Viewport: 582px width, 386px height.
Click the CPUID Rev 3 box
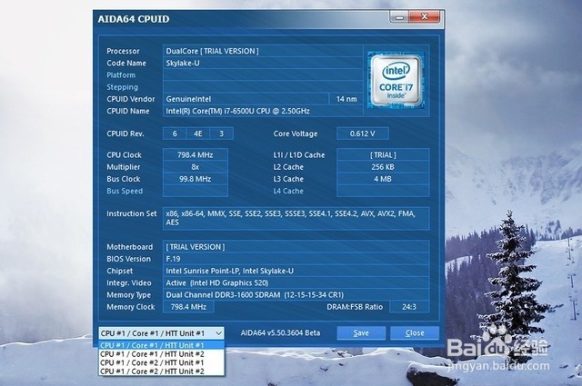pos(222,134)
